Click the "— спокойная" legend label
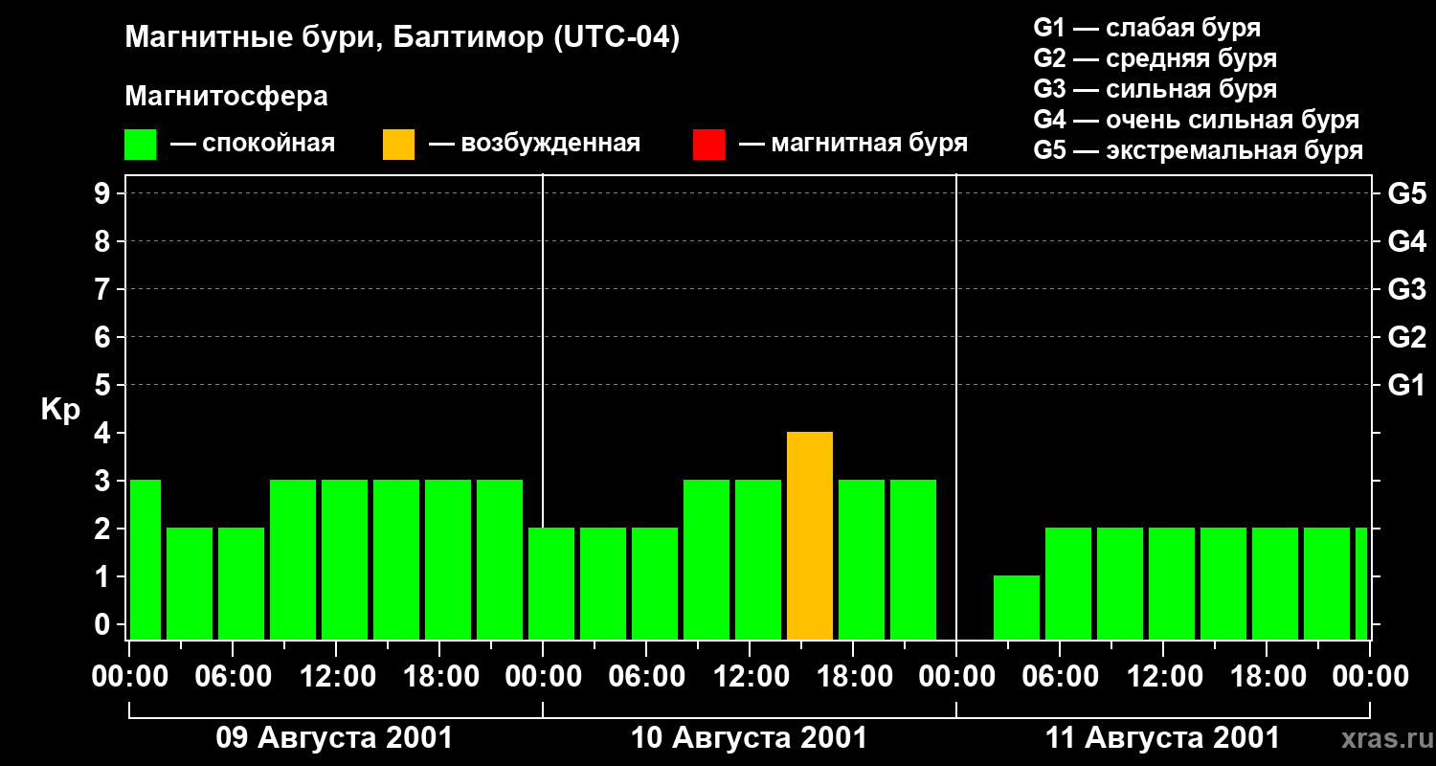The image size is (1436, 766). coord(253,145)
